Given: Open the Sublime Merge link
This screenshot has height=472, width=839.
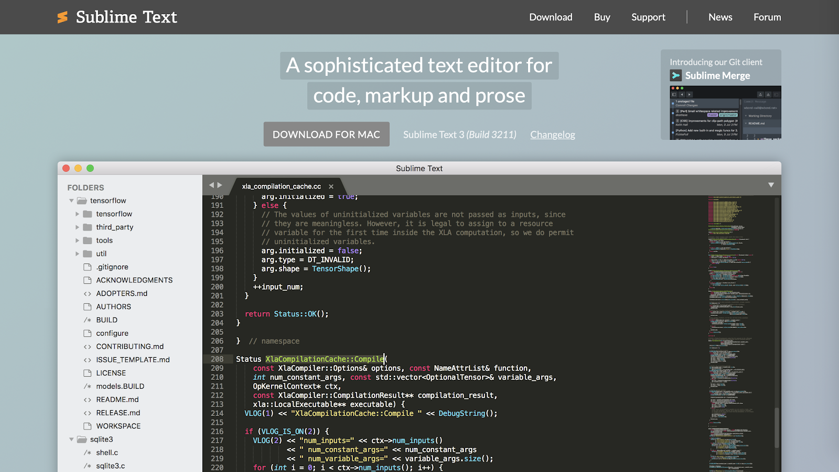Looking at the screenshot, I should click(x=717, y=75).
